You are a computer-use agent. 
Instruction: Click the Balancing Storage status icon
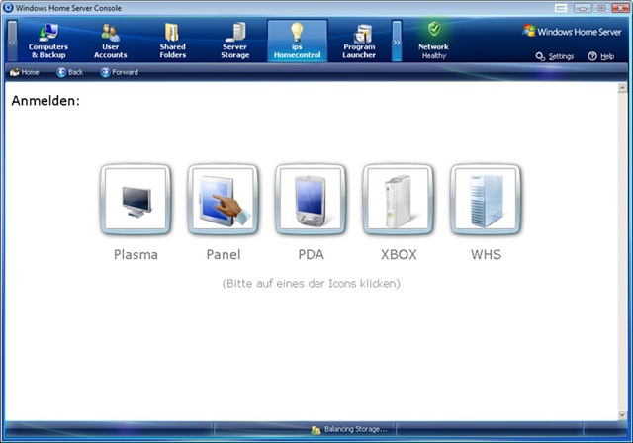click(x=316, y=430)
